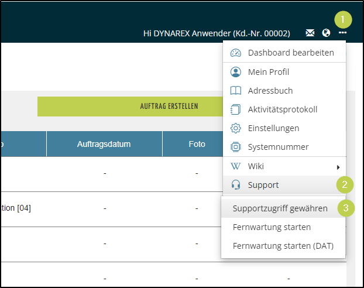Viewport: 364px width, 288px height.
Task: Click the Foto column header
Action: (197, 144)
